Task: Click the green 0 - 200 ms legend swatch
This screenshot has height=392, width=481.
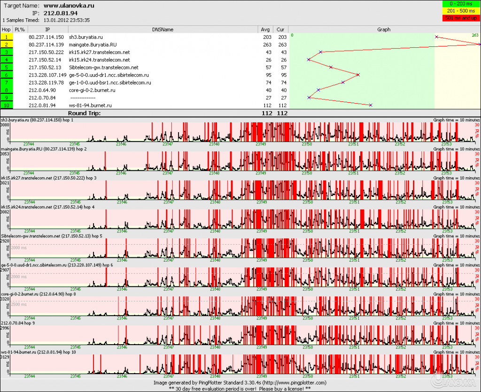Action: 461,4
